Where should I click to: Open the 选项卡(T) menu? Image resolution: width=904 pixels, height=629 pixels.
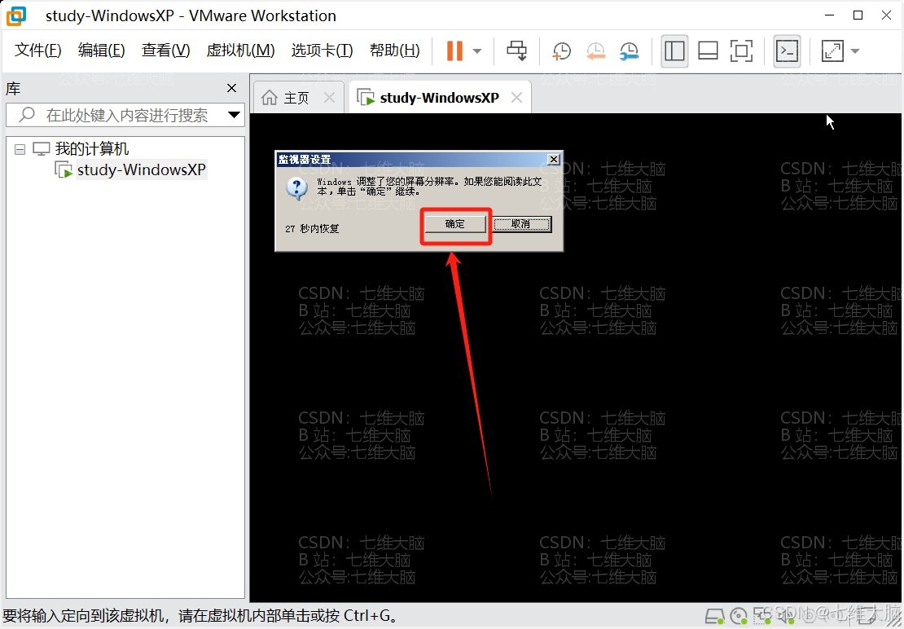pyautogui.click(x=322, y=51)
